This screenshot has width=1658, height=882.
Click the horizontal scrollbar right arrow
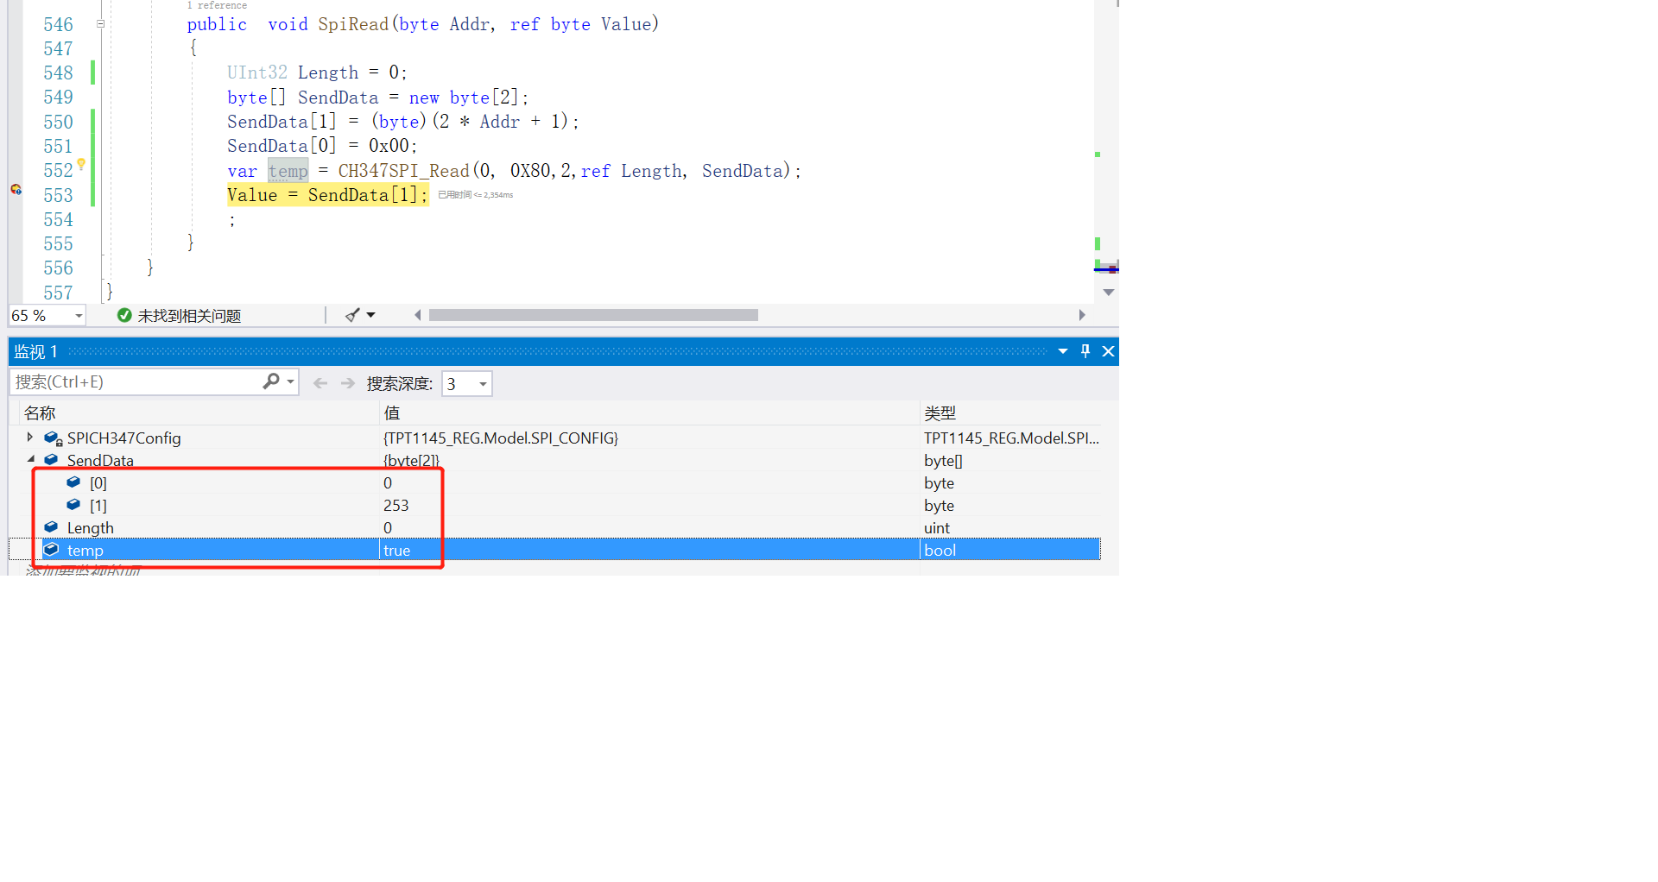pos(1081,315)
